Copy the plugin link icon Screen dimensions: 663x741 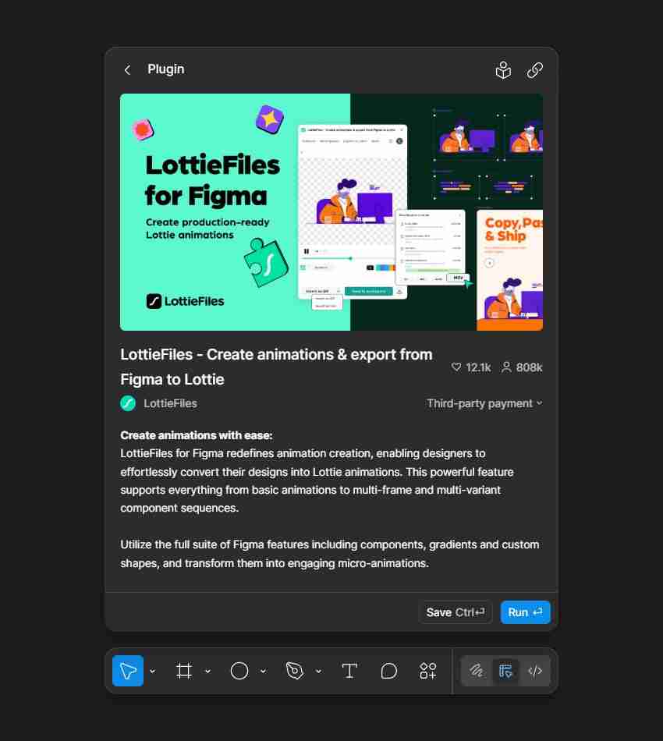[534, 70]
